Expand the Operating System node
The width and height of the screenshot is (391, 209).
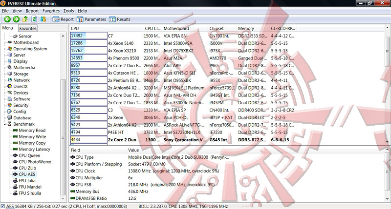(5, 49)
